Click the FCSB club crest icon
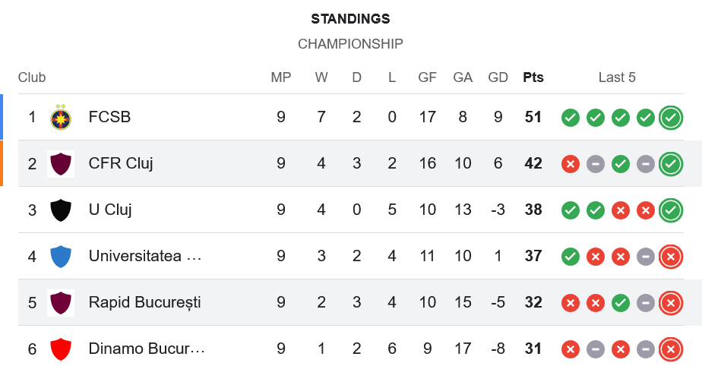The height and width of the screenshot is (385, 702). tap(61, 117)
